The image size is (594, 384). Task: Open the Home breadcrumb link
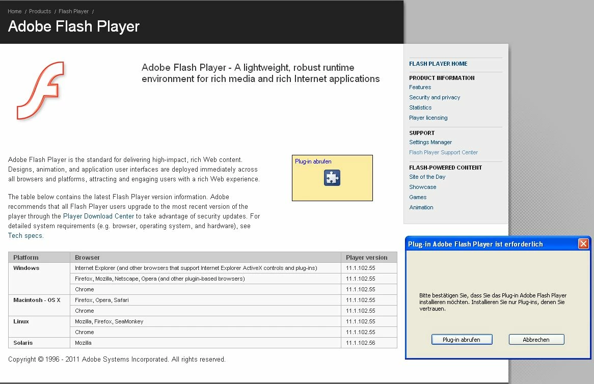pyautogui.click(x=14, y=11)
